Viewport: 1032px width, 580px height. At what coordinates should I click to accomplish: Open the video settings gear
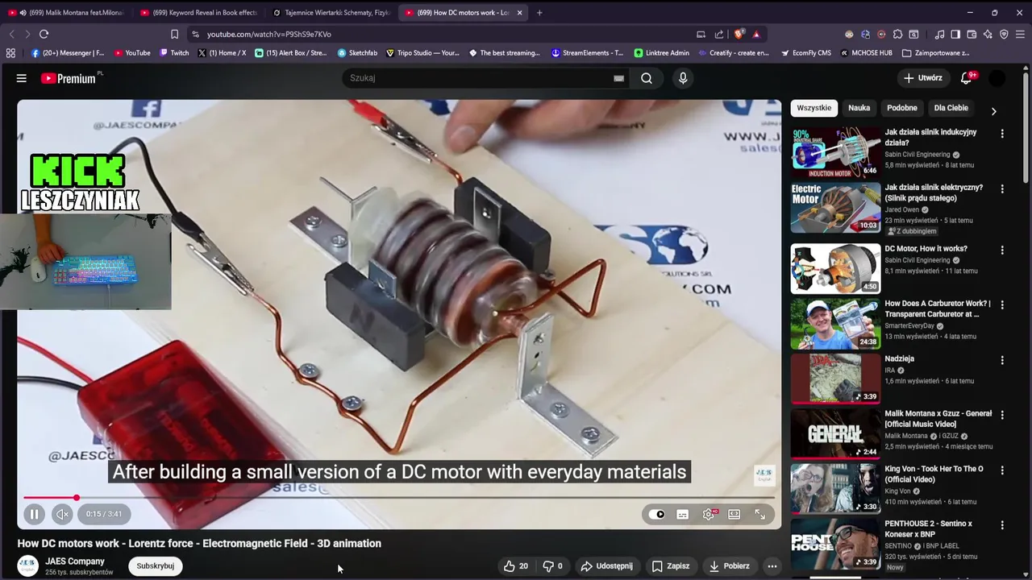click(x=709, y=514)
